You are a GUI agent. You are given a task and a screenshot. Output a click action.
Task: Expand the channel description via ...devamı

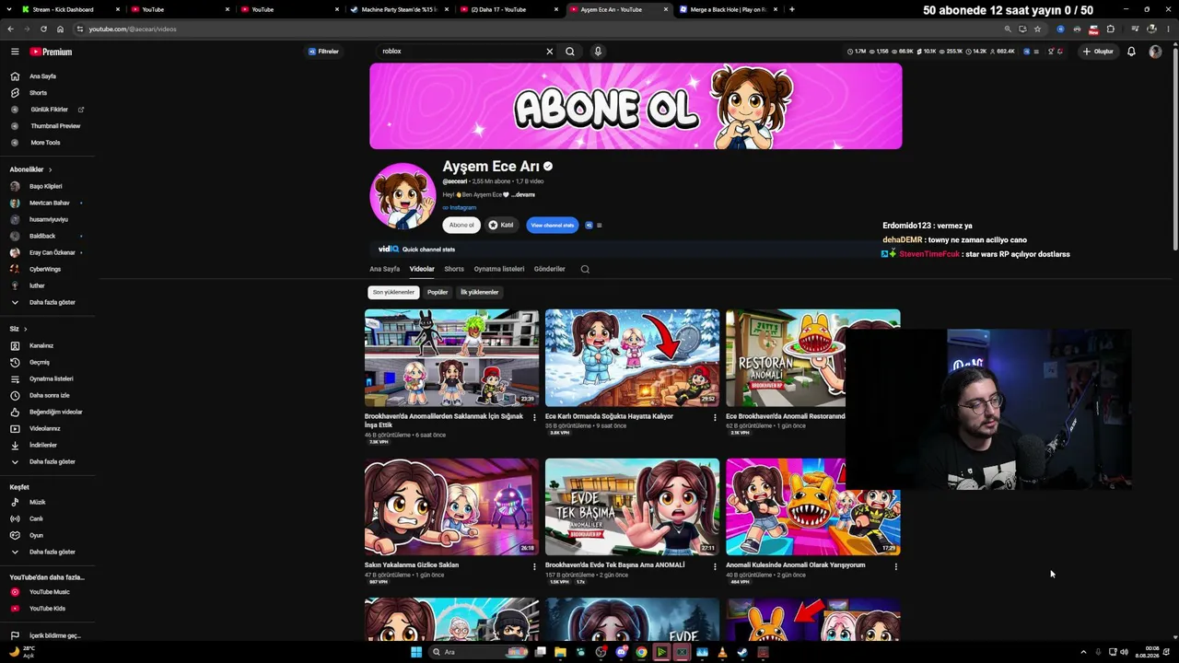(523, 194)
